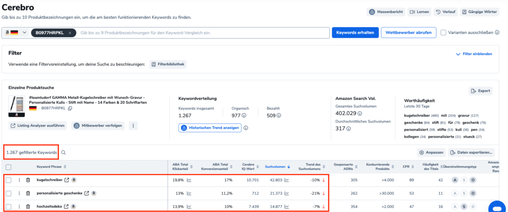Expand filters with Filter einblenden

(474, 54)
